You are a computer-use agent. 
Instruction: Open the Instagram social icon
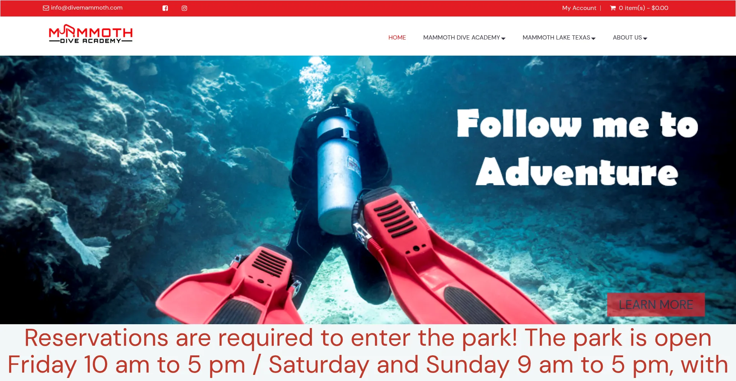pos(184,8)
